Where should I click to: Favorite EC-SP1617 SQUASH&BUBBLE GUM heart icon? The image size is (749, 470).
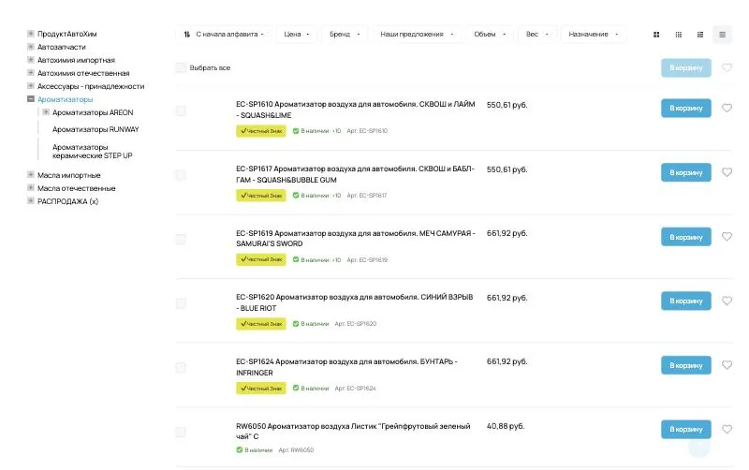pyautogui.click(x=727, y=172)
